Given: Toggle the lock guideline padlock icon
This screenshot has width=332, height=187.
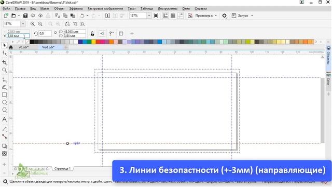Looking at the screenshot, I should coord(92,33).
